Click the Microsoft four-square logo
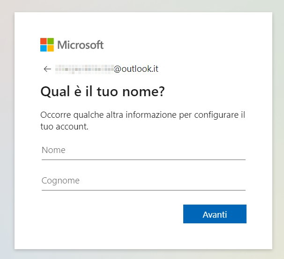The image size is (284, 259). coord(47,45)
